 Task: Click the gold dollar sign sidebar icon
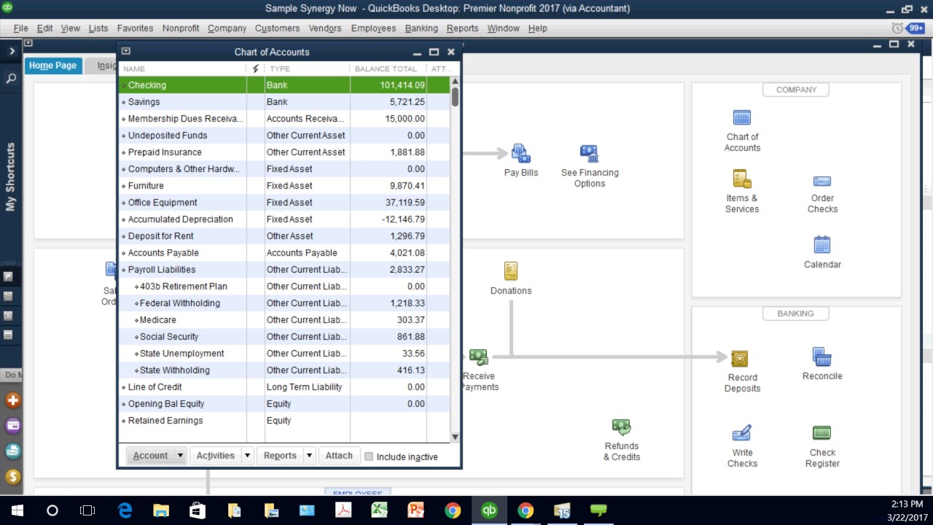pos(13,477)
